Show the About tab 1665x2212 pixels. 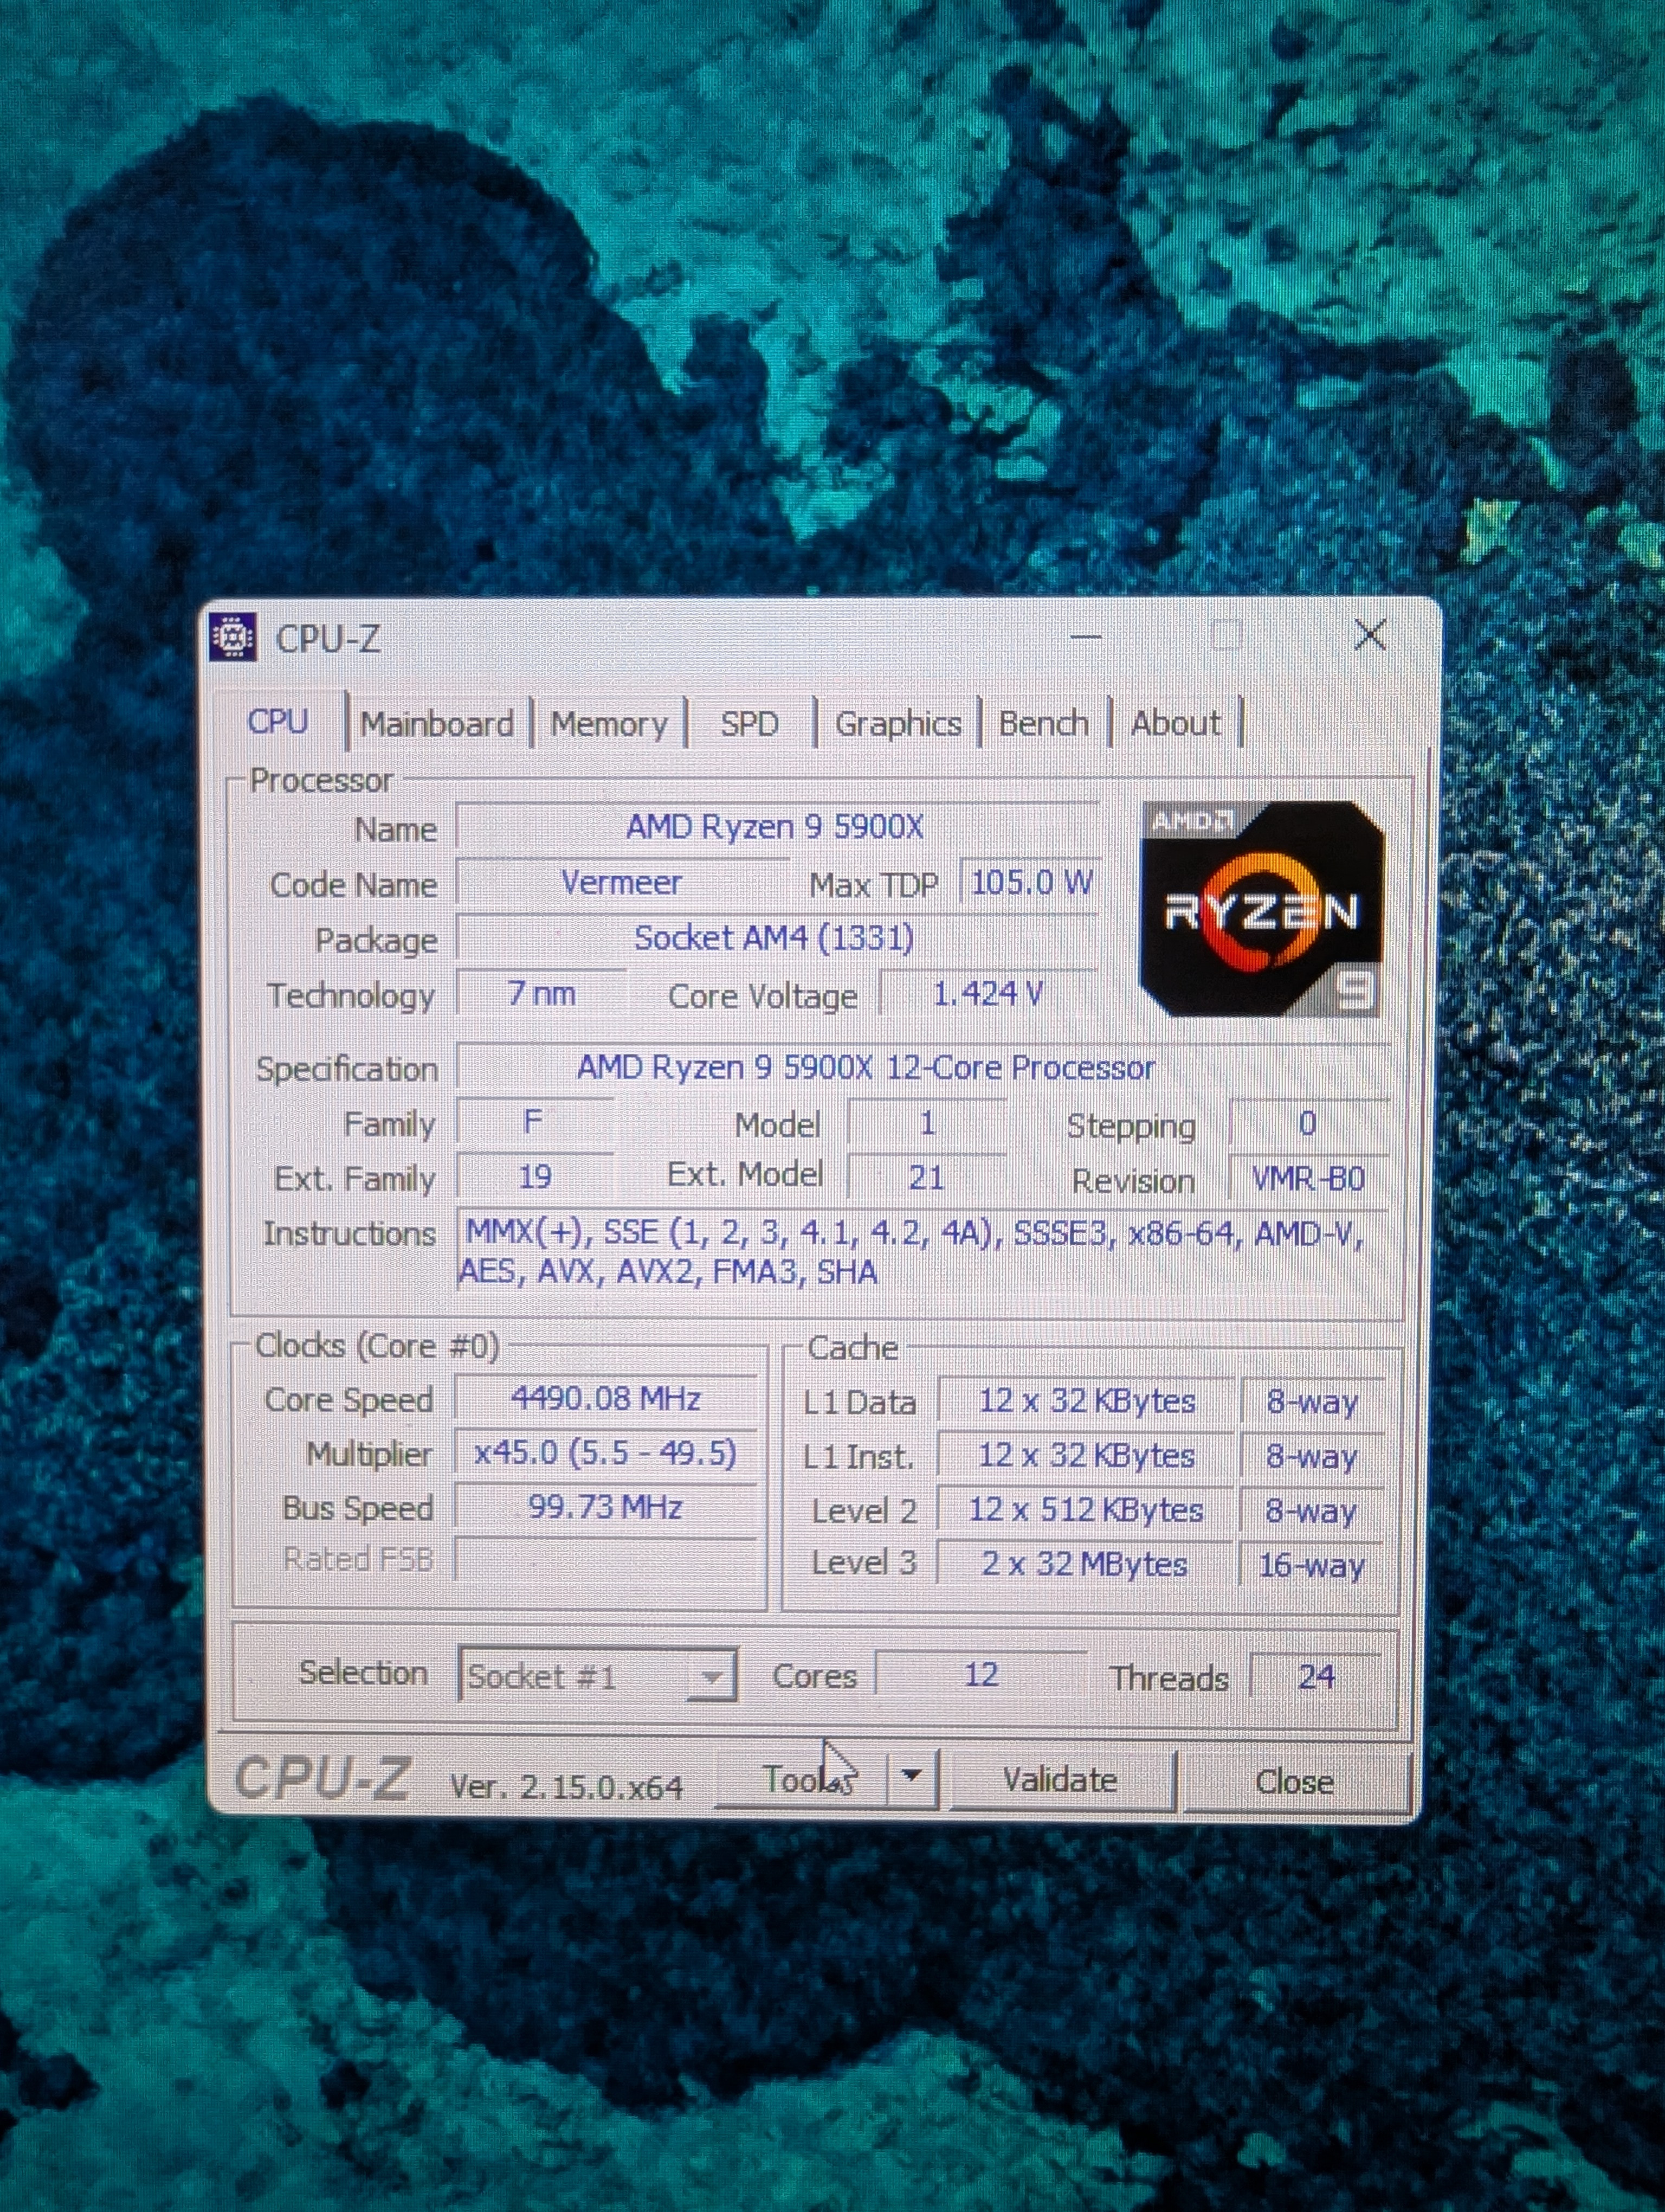tap(1175, 723)
